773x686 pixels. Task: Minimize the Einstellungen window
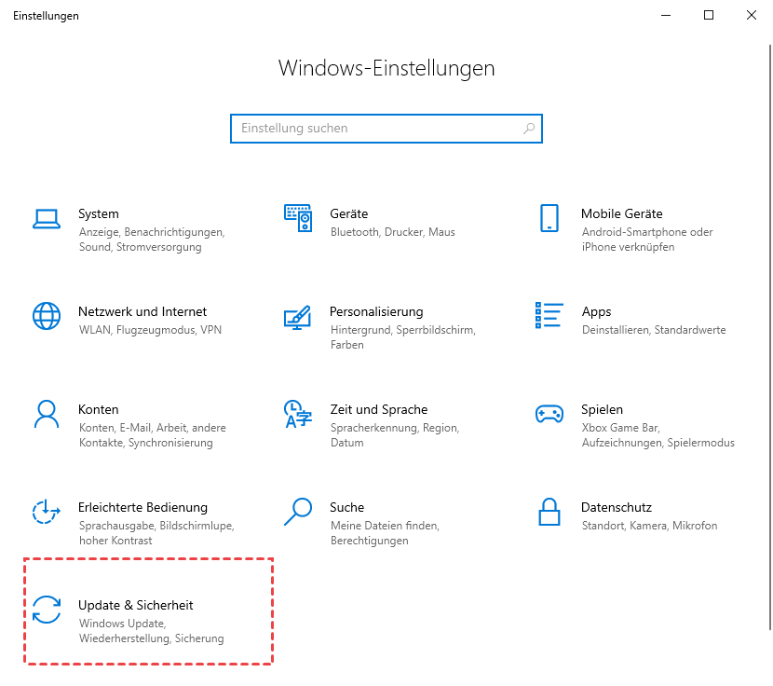[x=666, y=15]
